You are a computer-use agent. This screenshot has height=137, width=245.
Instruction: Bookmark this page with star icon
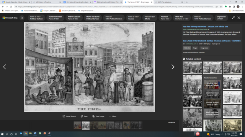pos(220,7)
